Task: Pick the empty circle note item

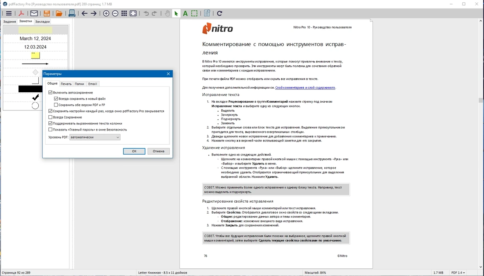Action: [35, 106]
